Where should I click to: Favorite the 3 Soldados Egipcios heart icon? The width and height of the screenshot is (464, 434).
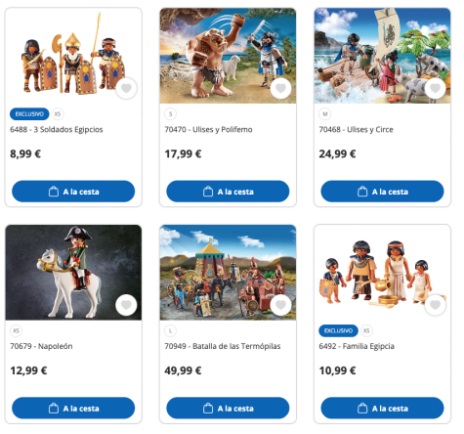(x=126, y=88)
